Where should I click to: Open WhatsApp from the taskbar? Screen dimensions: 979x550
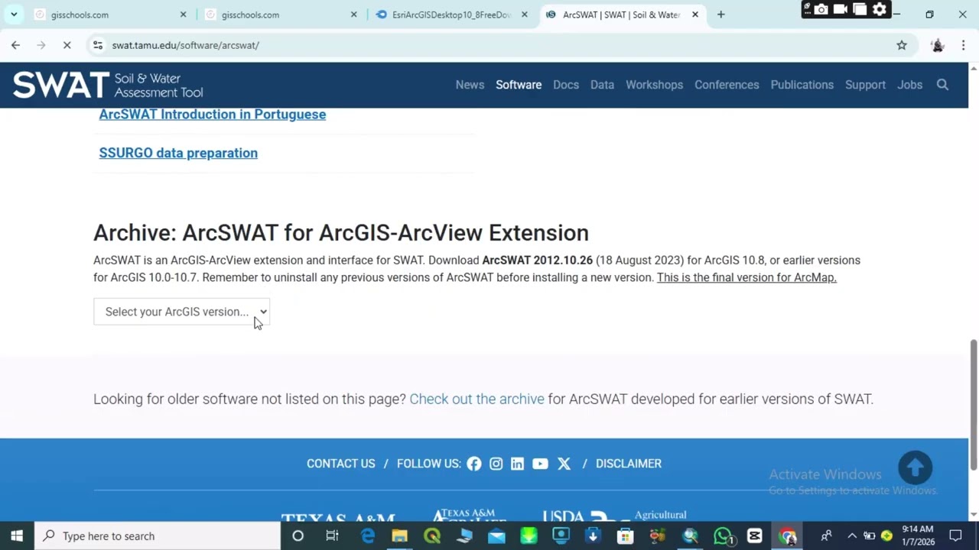pyautogui.click(x=722, y=536)
